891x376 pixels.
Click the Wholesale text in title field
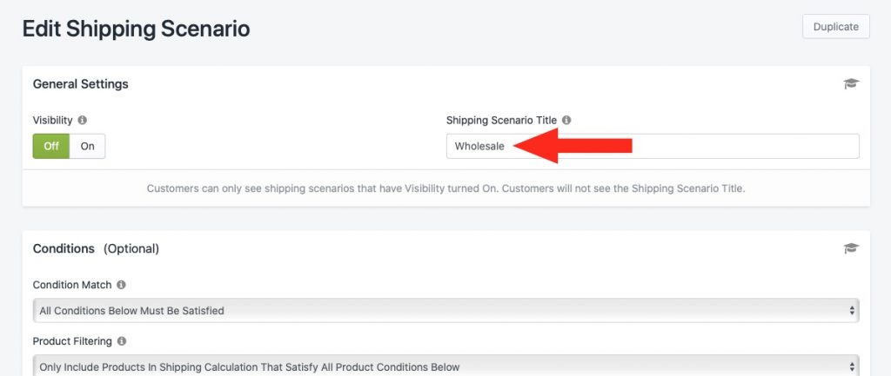click(479, 146)
